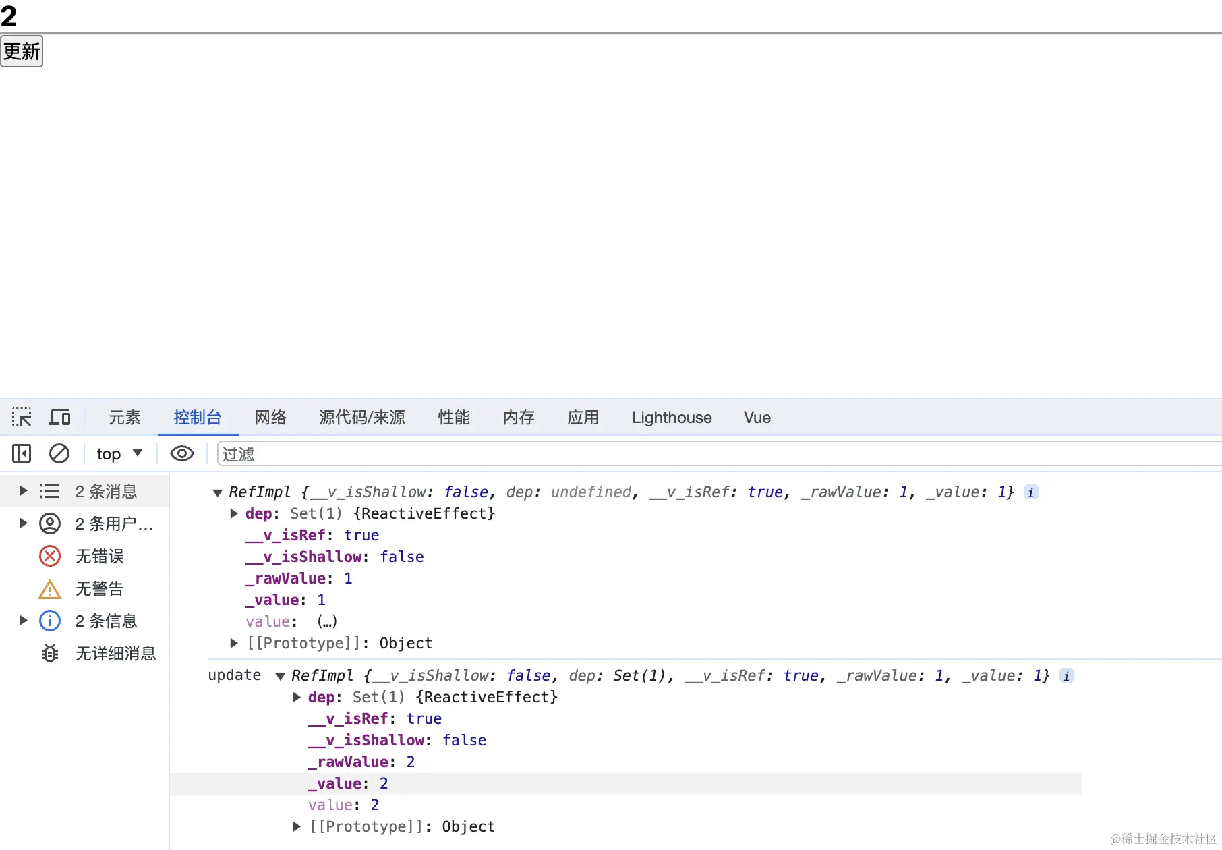Open the top context dropdown

pyautogui.click(x=119, y=453)
